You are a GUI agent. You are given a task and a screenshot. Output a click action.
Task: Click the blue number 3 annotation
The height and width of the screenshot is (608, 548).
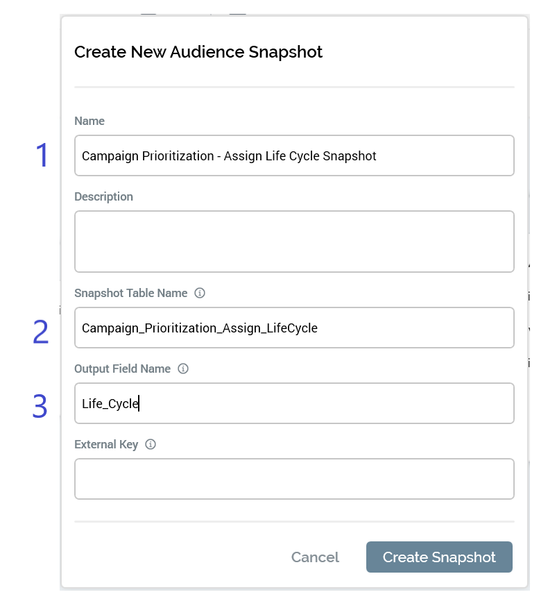pyautogui.click(x=41, y=407)
